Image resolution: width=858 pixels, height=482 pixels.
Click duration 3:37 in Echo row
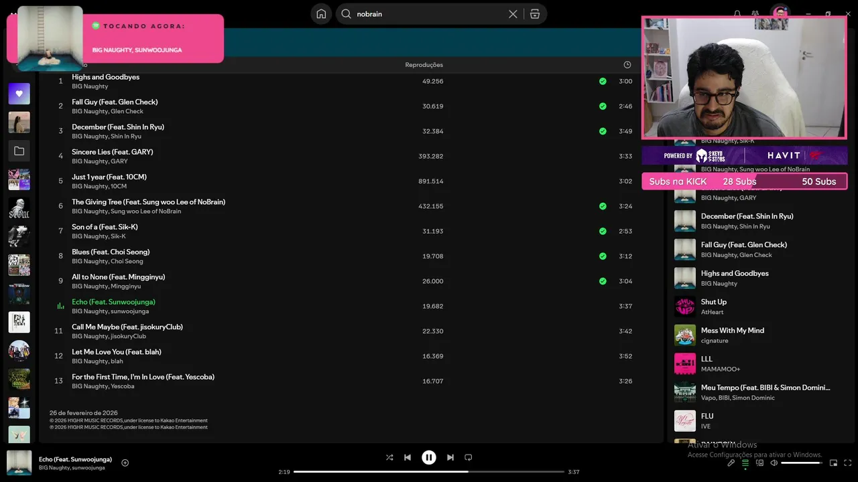(625, 307)
